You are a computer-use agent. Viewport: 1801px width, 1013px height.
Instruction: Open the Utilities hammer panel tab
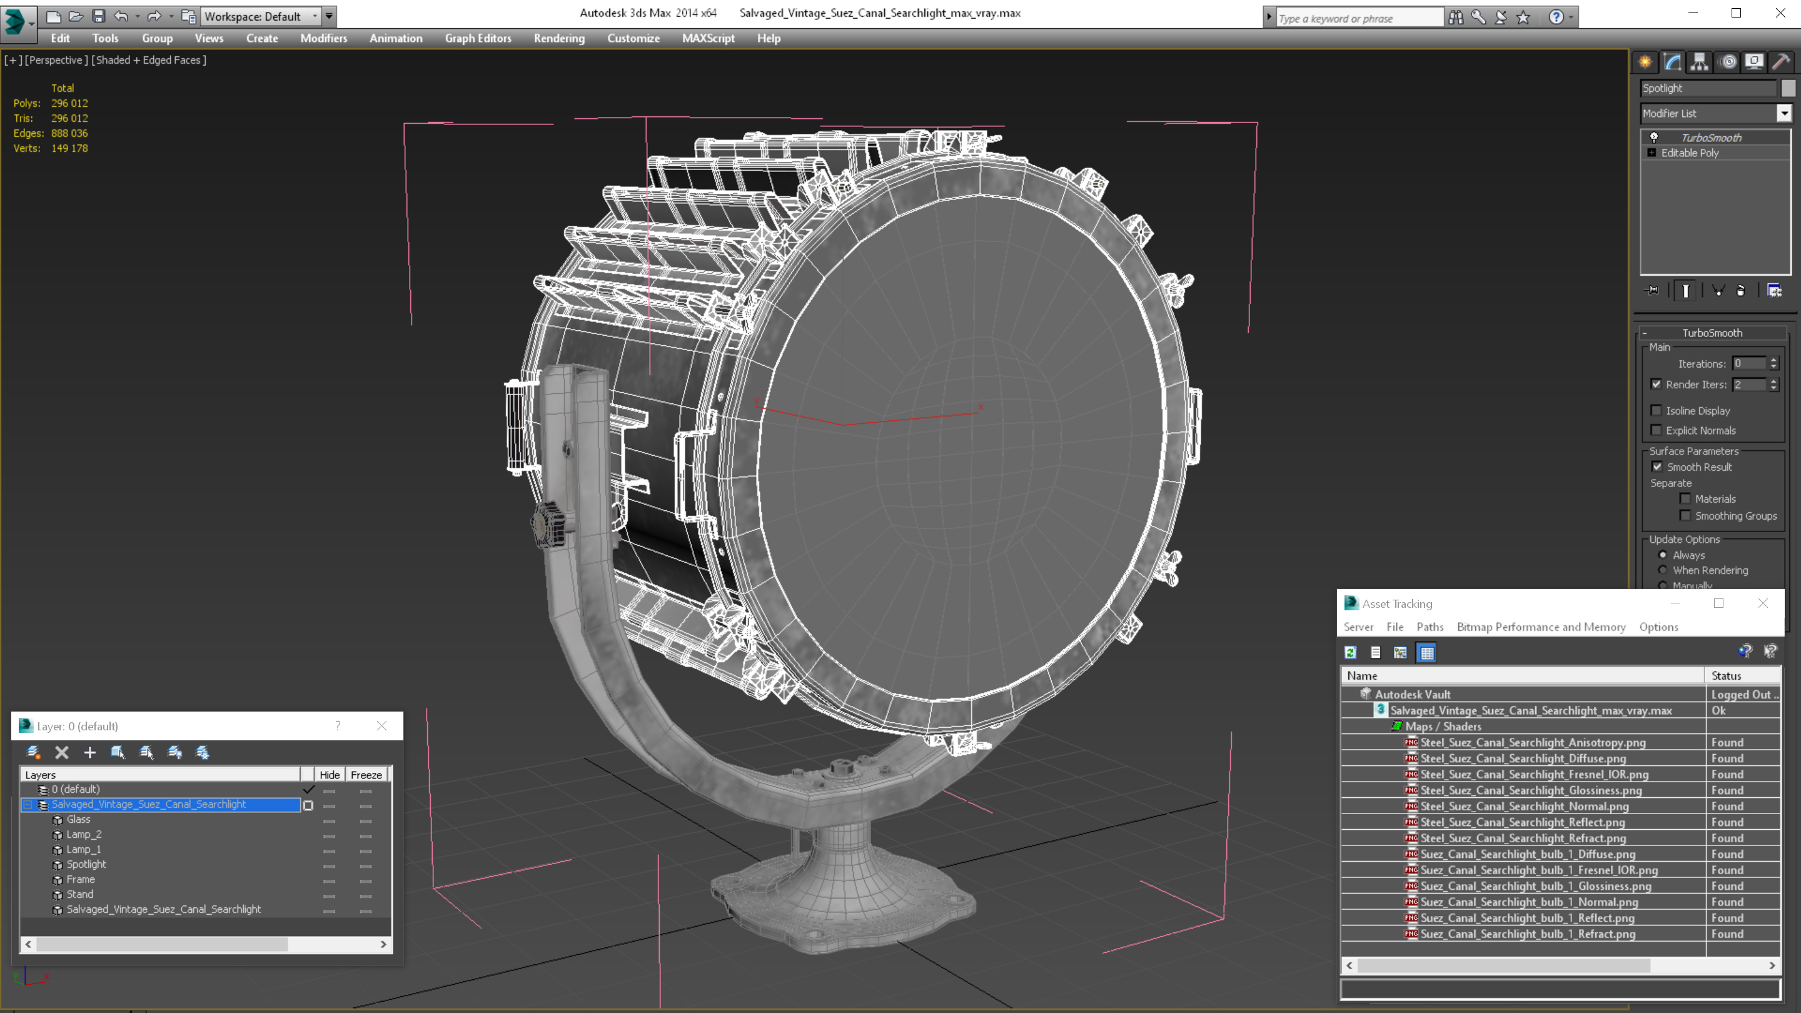point(1782,63)
